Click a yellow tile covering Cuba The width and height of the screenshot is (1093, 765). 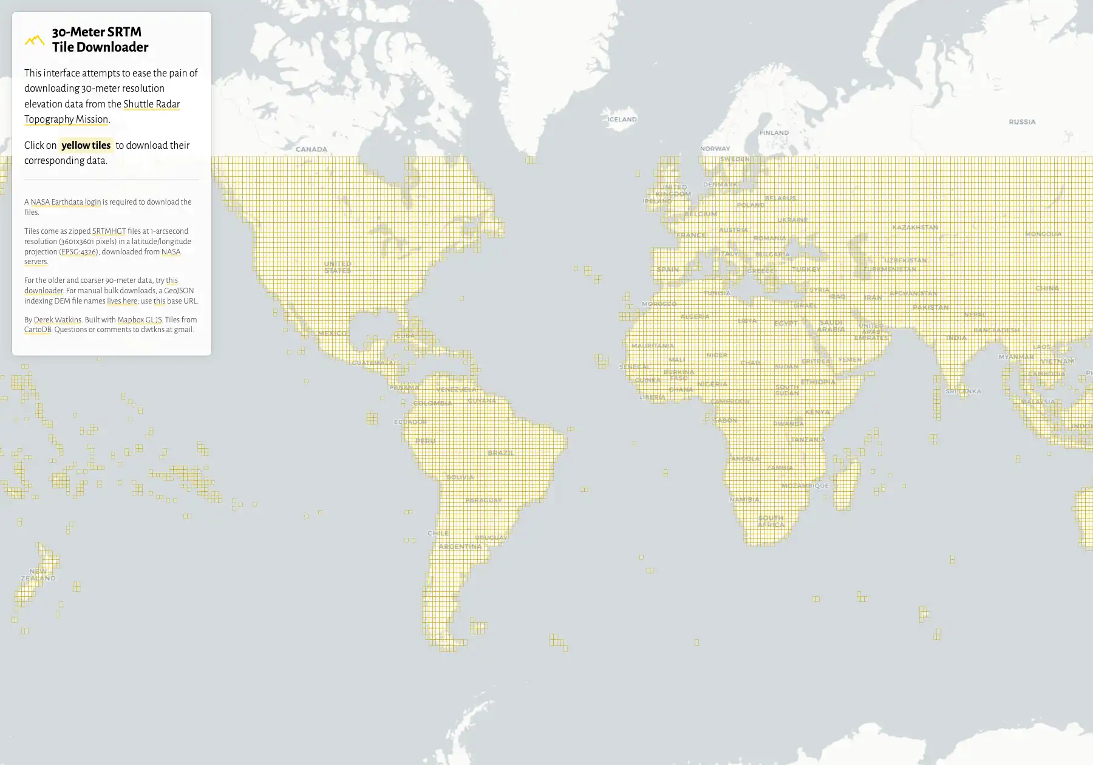point(404,335)
